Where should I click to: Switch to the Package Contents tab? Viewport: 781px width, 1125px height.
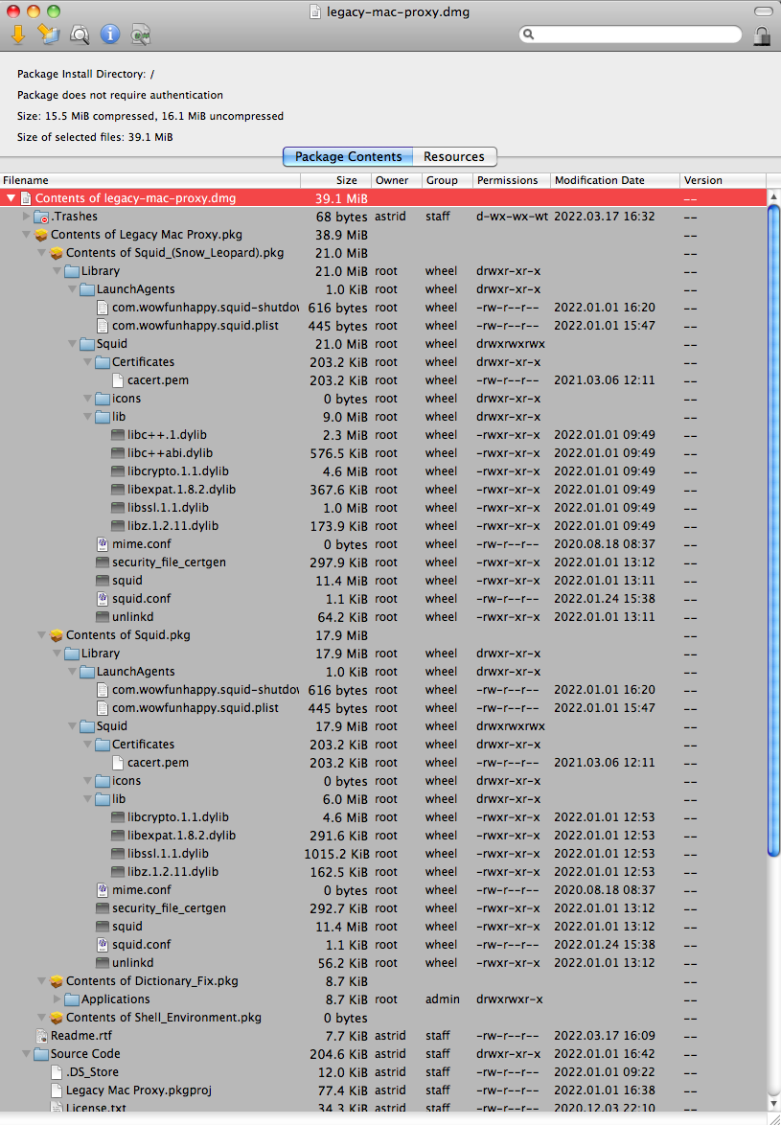click(349, 156)
